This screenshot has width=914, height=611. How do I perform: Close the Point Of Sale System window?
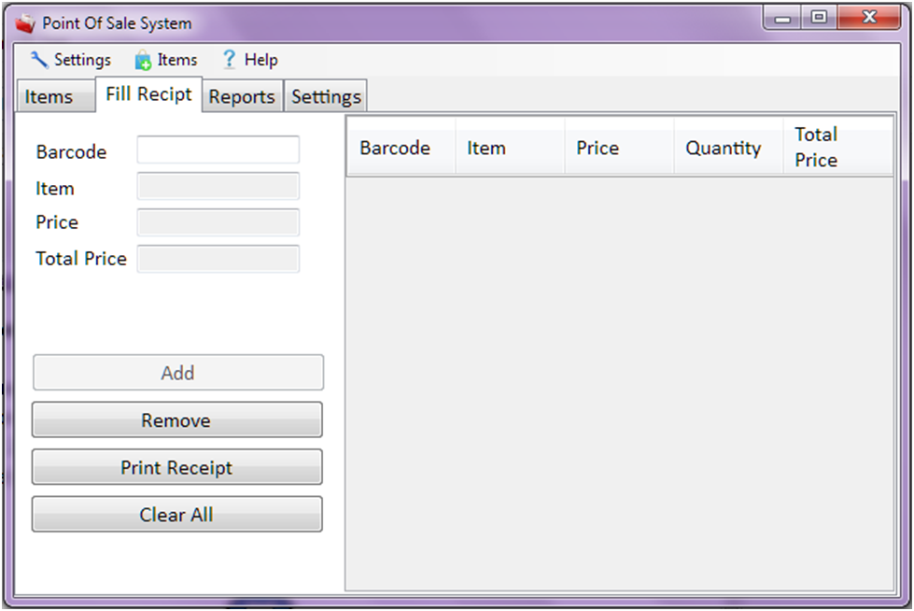pyautogui.click(x=869, y=18)
